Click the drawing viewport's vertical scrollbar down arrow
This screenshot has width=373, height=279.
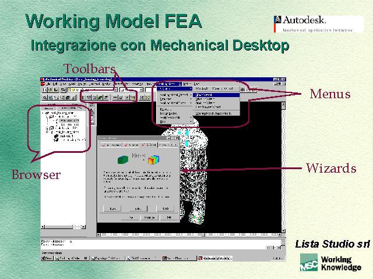pyautogui.click(x=283, y=231)
